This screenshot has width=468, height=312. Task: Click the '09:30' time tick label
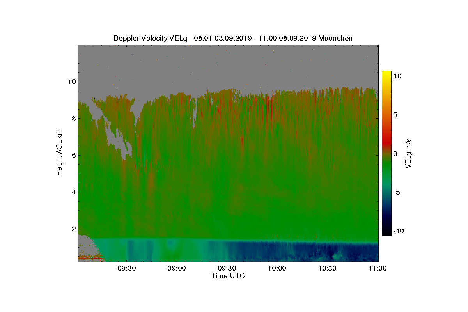coord(227,268)
